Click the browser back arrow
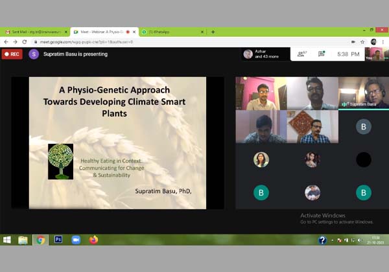Image resolution: width=389 pixels, height=272 pixels. (x=6, y=41)
